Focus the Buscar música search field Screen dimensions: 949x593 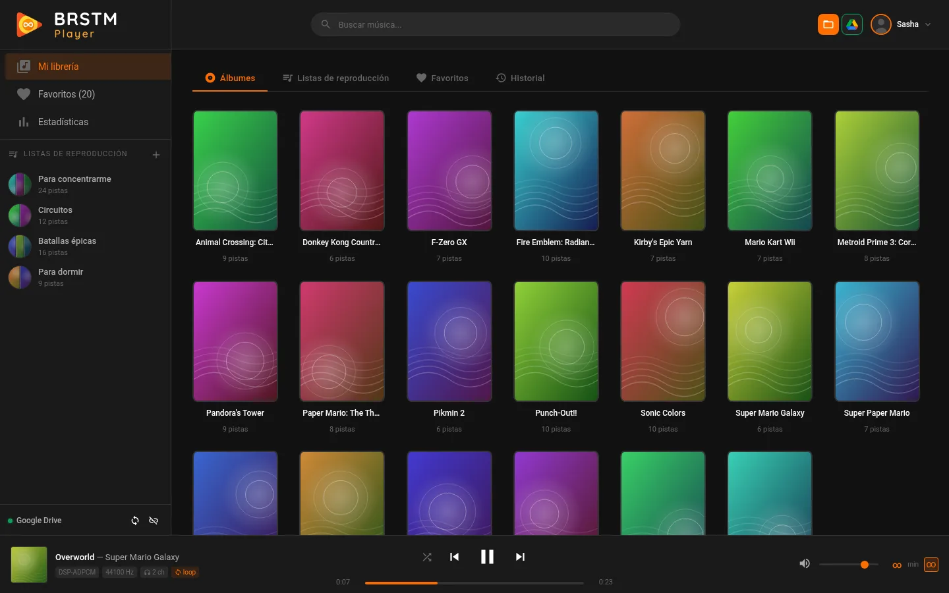click(496, 24)
